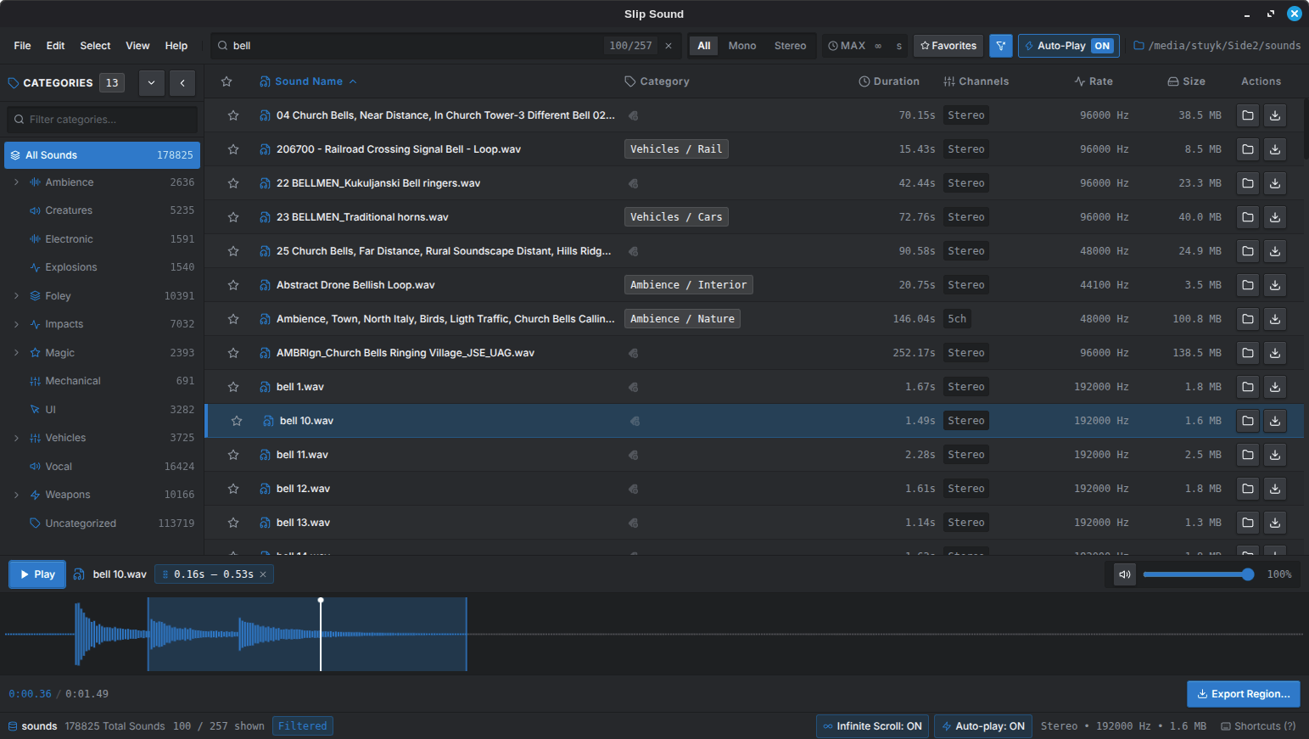1309x739 pixels.
Task: Expand the Weapons category
Action: [16, 495]
